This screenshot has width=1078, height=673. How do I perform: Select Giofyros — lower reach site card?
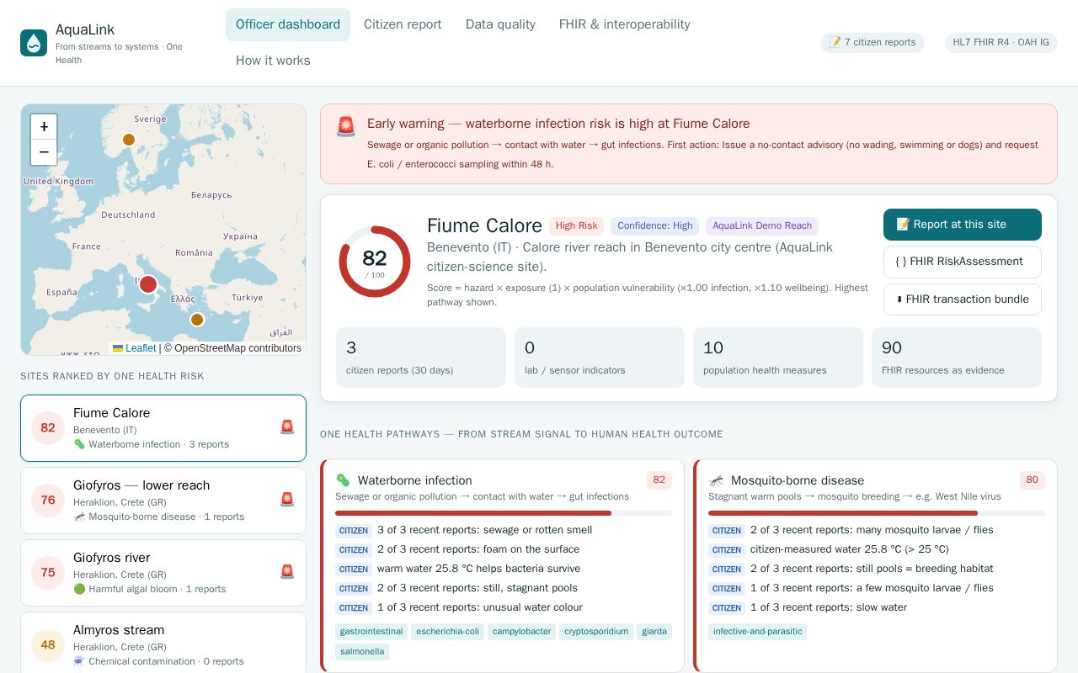pyautogui.click(x=163, y=501)
